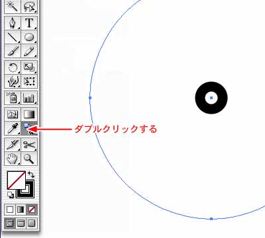Select the Warp tool

[13, 81]
